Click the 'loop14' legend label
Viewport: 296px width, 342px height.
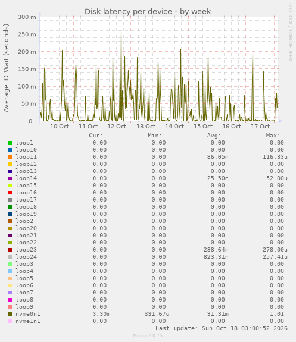pyautogui.click(x=26, y=178)
